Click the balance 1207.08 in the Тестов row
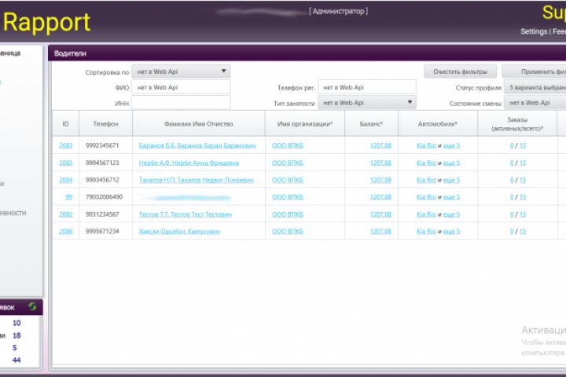This screenshot has height=377, width=566. click(x=380, y=214)
